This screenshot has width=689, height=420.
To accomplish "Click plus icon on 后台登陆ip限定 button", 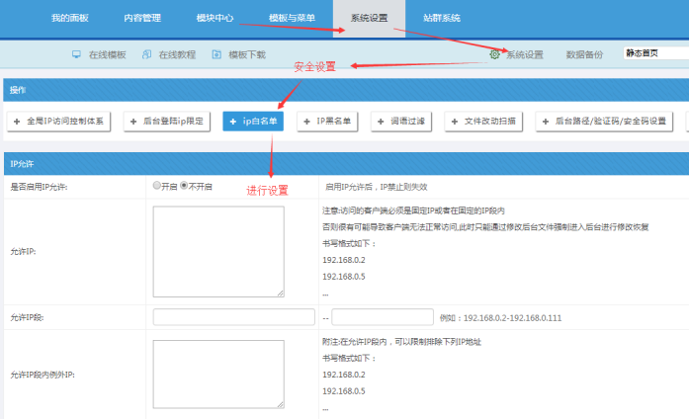I will point(133,121).
